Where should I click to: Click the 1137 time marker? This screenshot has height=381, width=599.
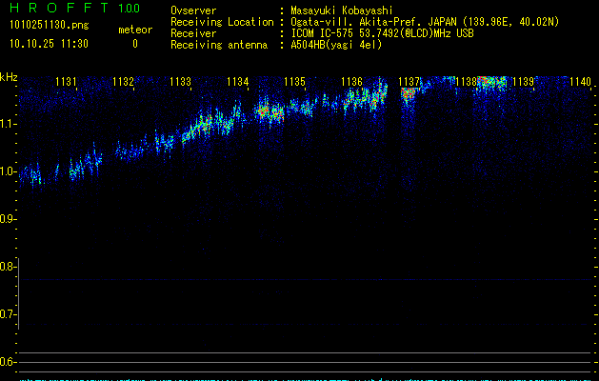click(x=409, y=82)
